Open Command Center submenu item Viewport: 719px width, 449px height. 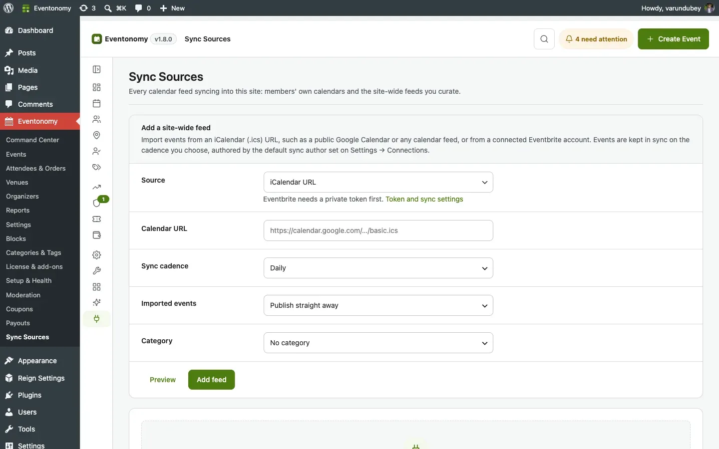[32, 140]
